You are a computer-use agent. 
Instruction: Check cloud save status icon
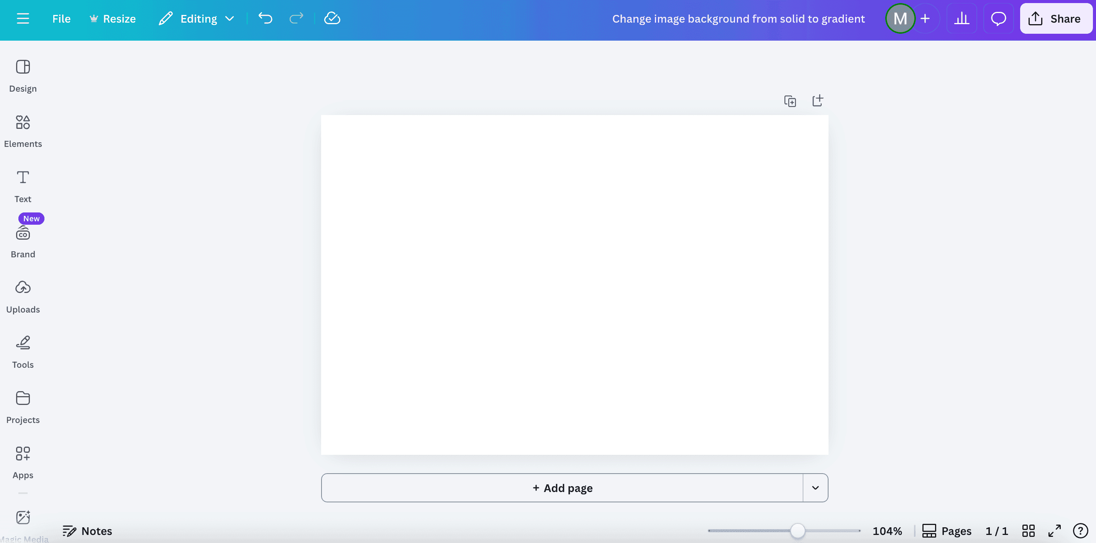[332, 18]
